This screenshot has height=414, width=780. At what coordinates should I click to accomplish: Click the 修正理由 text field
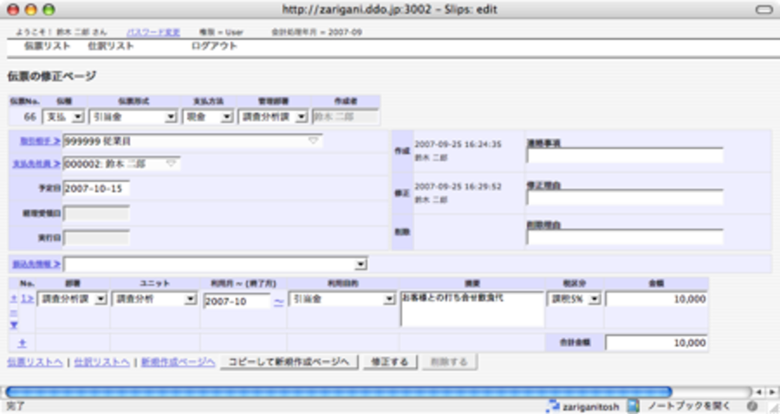[x=625, y=197]
